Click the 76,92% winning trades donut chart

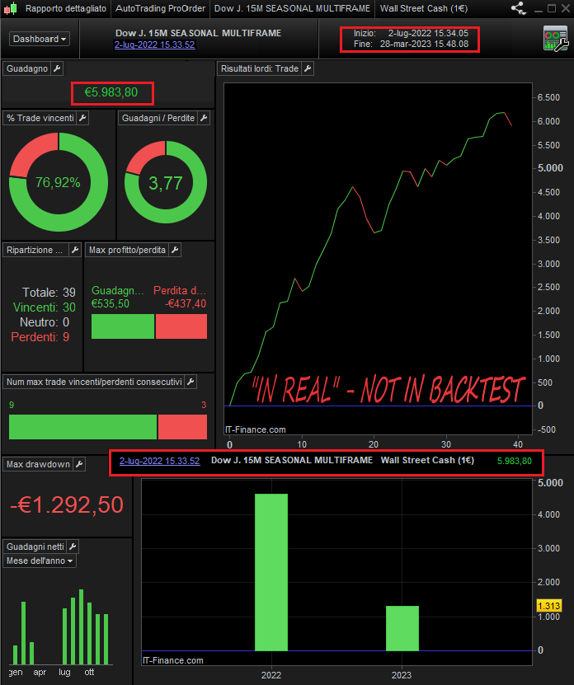pyautogui.click(x=59, y=182)
